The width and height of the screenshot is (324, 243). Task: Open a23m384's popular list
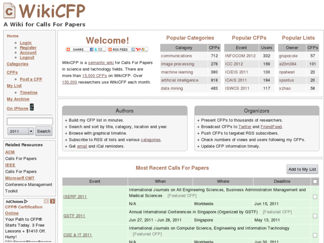pos(287,64)
